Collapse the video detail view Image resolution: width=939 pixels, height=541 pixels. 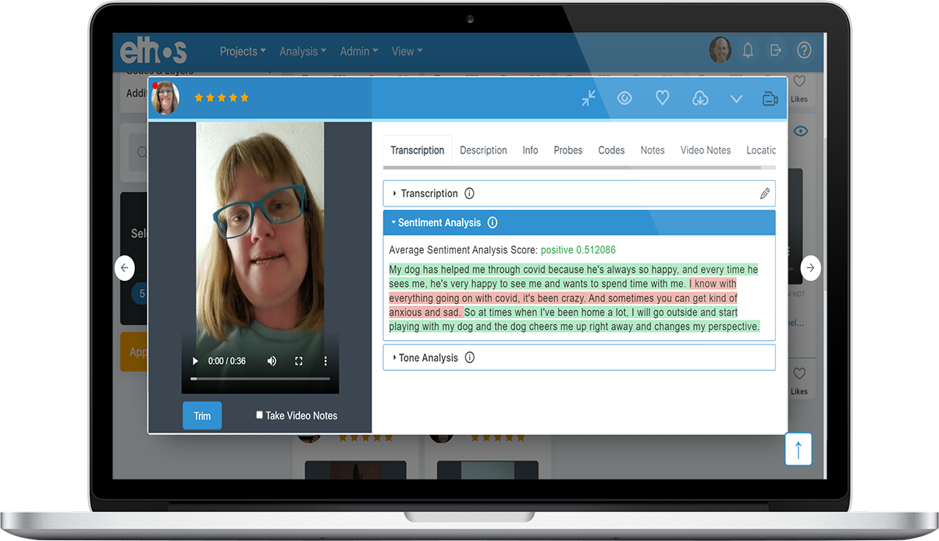[588, 98]
